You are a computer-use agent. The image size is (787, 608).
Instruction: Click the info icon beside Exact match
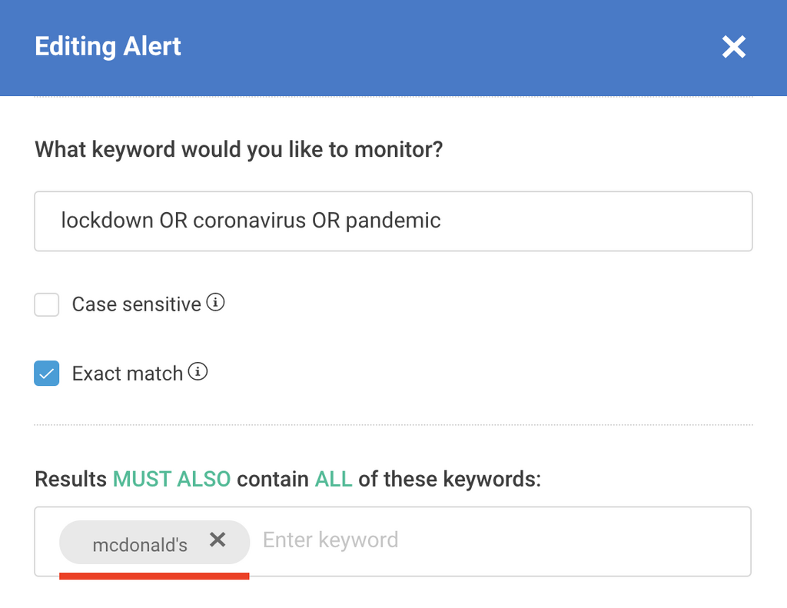click(198, 373)
